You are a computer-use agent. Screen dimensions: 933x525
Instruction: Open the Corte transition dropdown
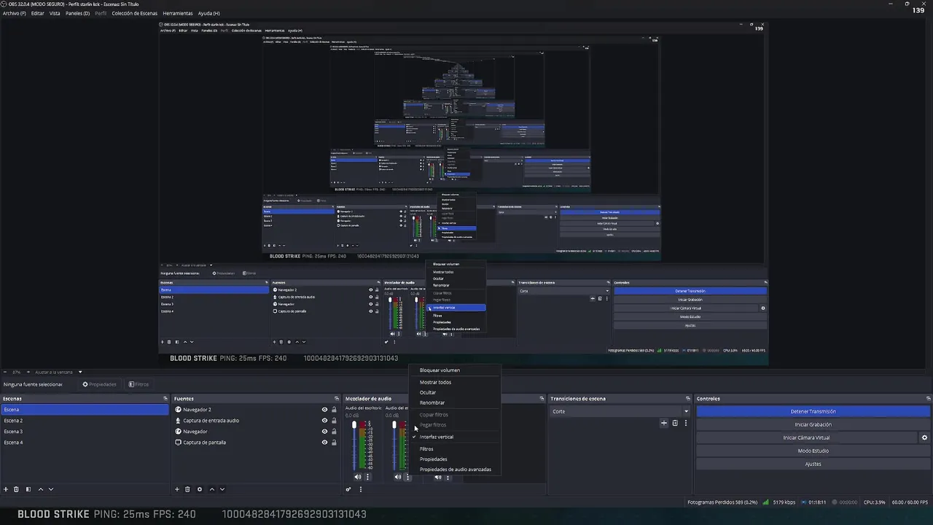[620, 411]
